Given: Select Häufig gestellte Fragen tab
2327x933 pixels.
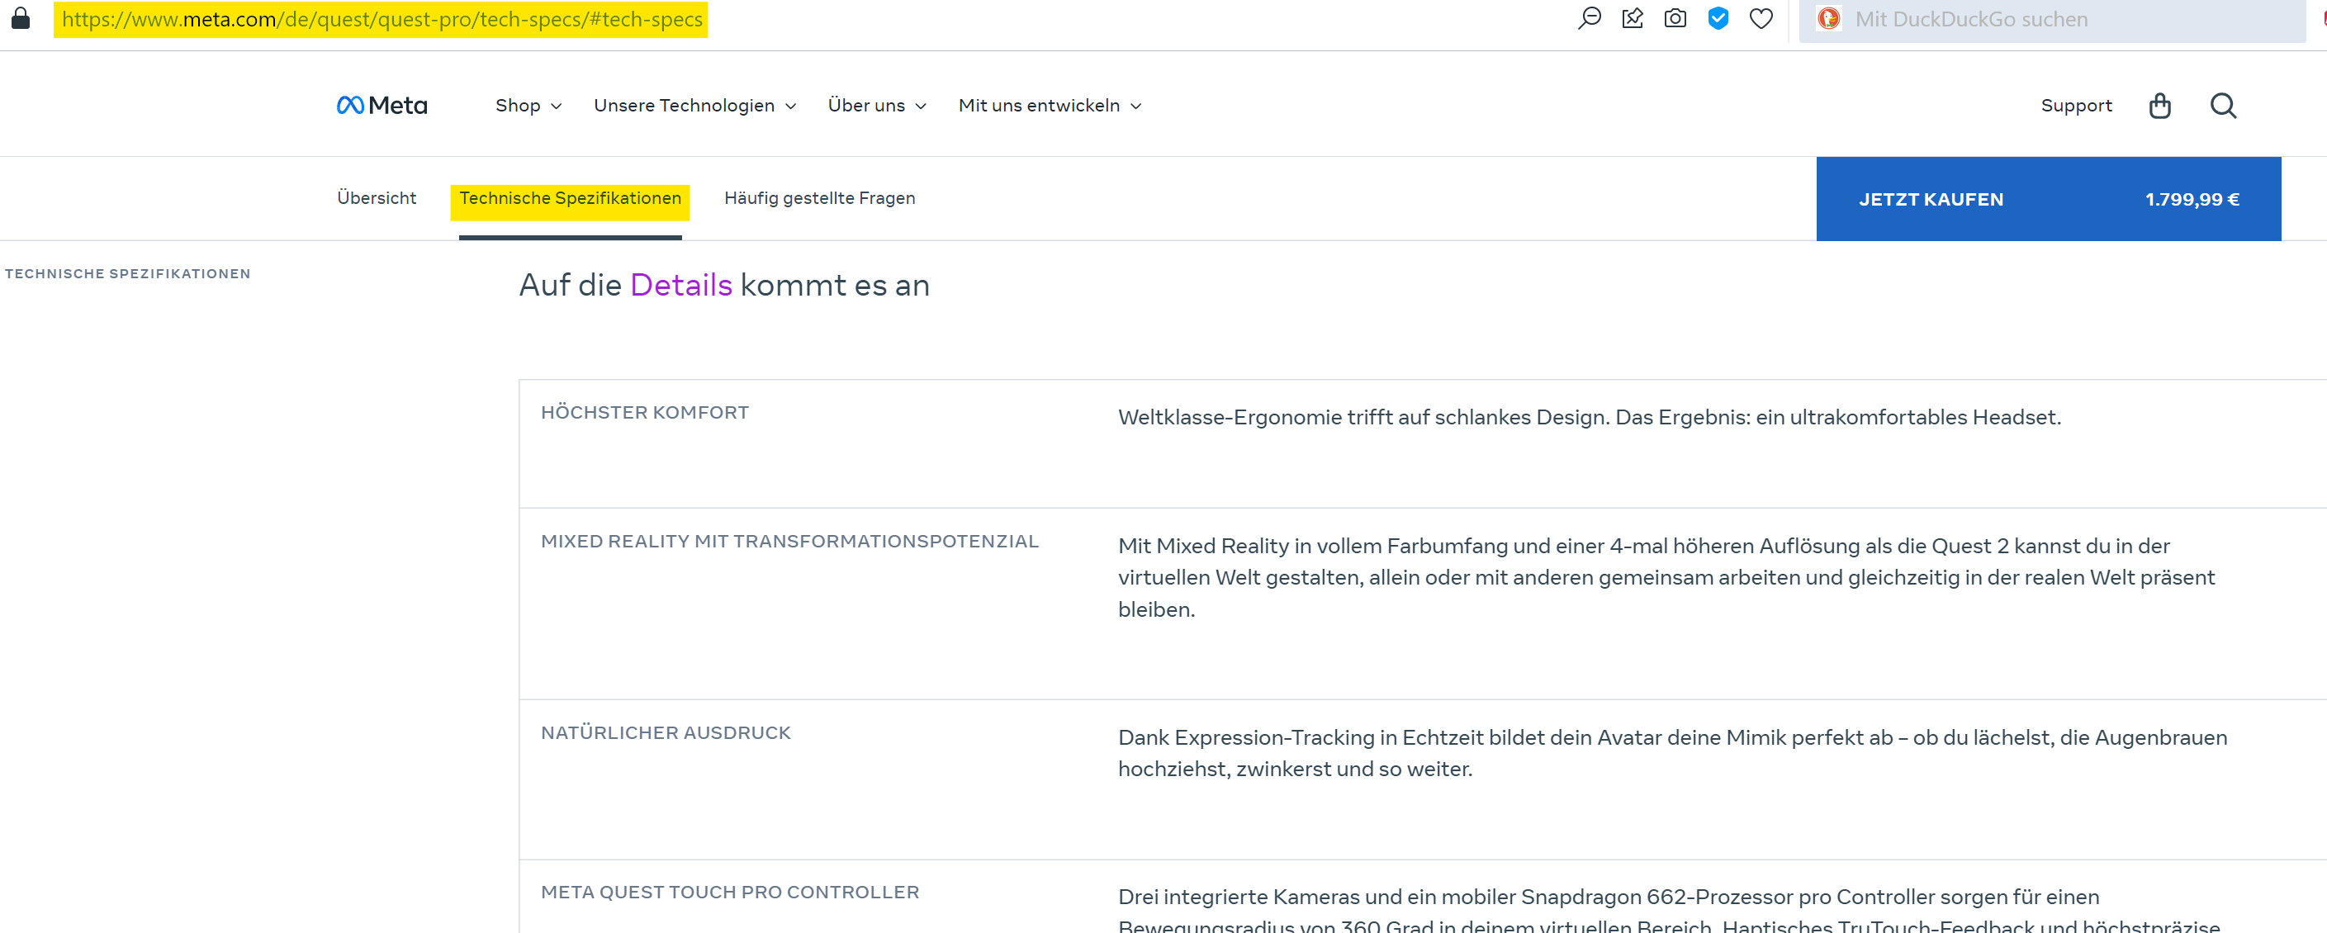Looking at the screenshot, I should [819, 198].
